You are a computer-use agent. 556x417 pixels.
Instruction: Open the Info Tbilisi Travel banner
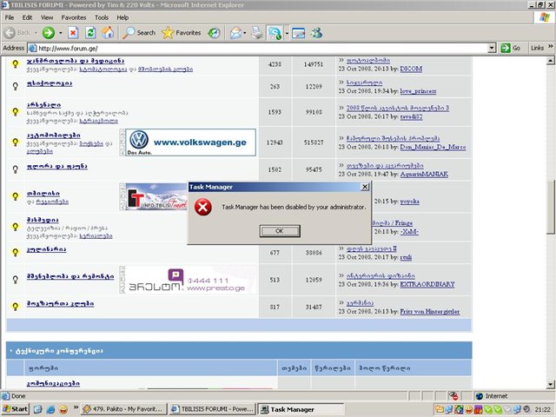point(156,197)
